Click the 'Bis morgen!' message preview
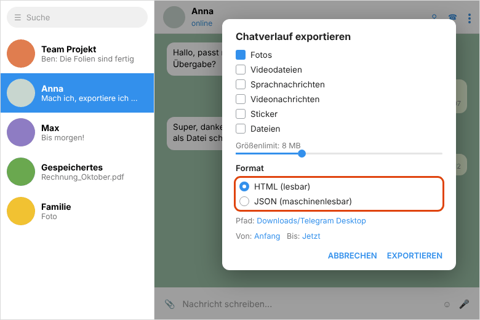This screenshot has height=320, width=480. click(63, 137)
